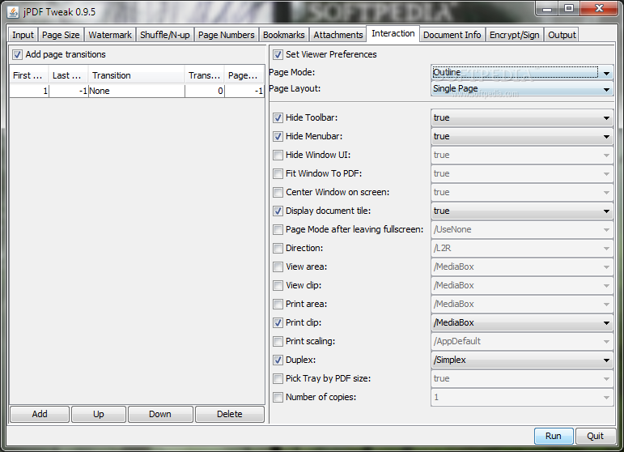Viewport: 624px width, 452px height.
Task: Click the Quit button
Action: pos(595,436)
